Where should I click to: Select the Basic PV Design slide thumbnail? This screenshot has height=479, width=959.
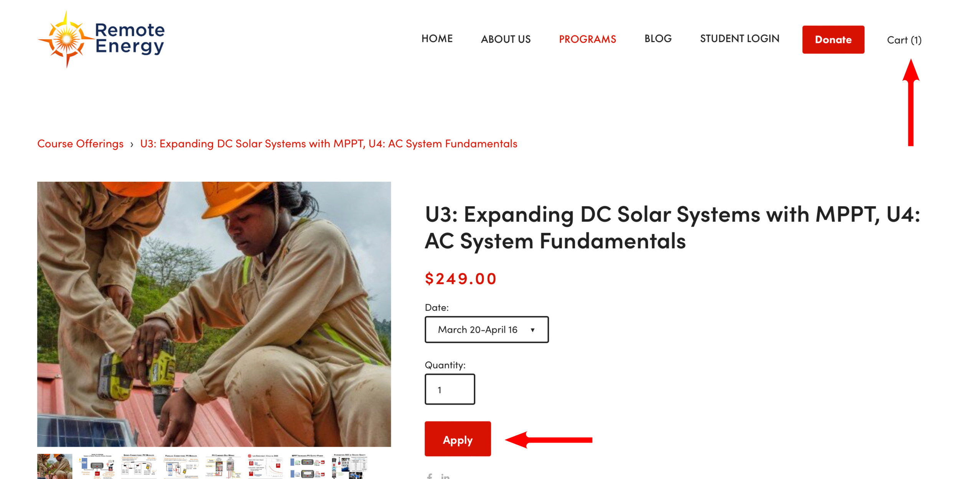pos(97,466)
